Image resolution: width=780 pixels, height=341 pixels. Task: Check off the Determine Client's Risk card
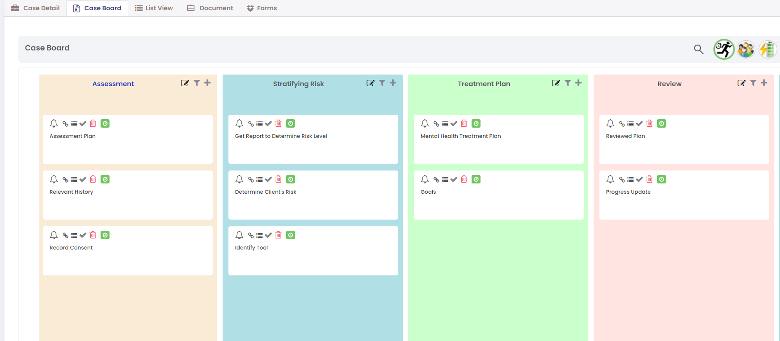pyautogui.click(x=268, y=179)
